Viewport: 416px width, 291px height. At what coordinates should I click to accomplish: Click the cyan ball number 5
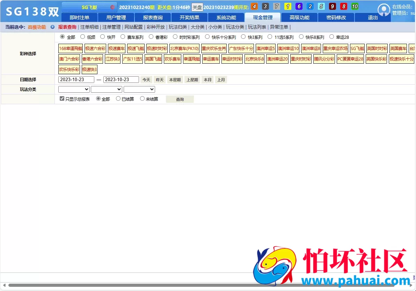pos(321,6)
